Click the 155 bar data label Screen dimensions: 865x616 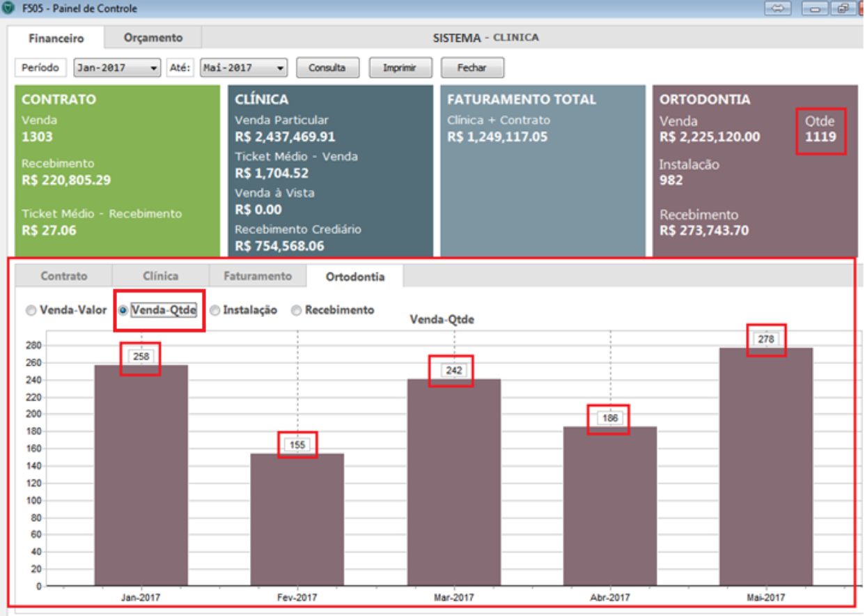click(x=297, y=445)
